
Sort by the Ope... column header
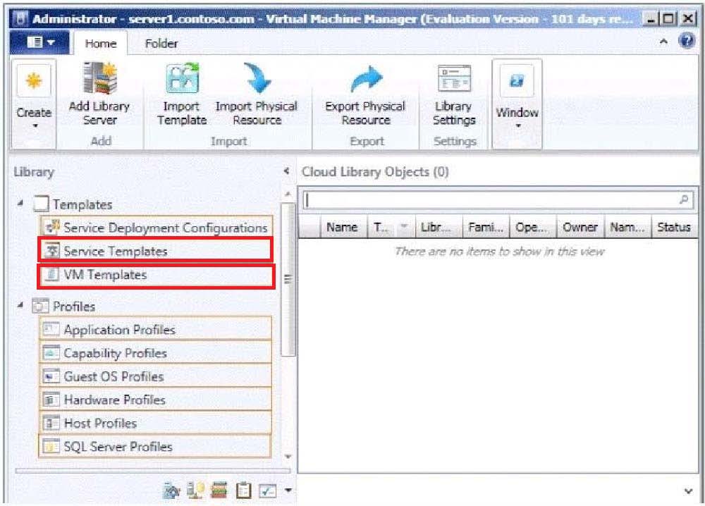(533, 227)
